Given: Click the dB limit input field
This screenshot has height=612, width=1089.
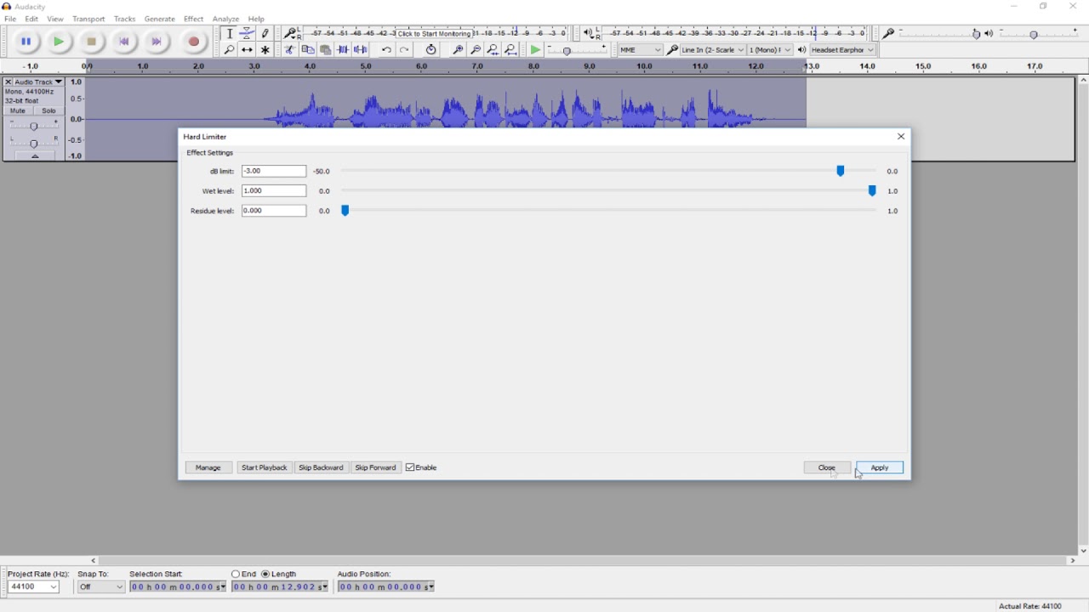Looking at the screenshot, I should tap(274, 171).
